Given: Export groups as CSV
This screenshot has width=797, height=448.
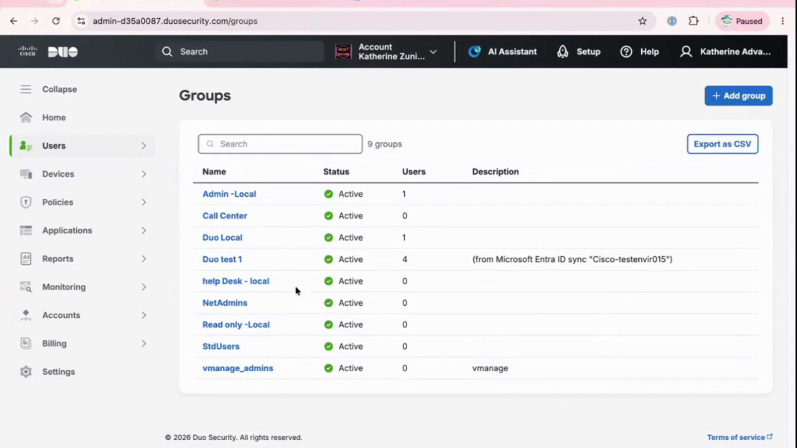Looking at the screenshot, I should (722, 144).
